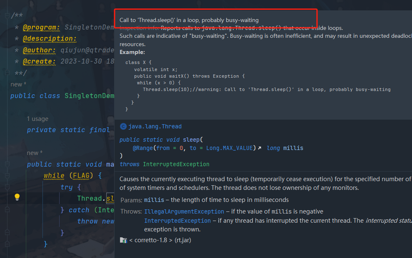This screenshot has height=258, width=412.
Task: Click 'throw new' statement in editor
Action: click(96, 221)
